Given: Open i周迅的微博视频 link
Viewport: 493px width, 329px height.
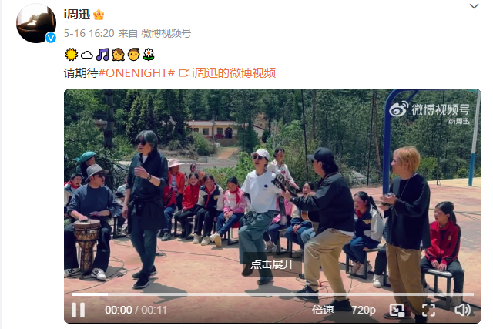Looking at the screenshot, I should [233, 73].
